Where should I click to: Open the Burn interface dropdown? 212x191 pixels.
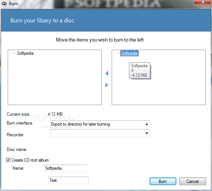click(100, 124)
